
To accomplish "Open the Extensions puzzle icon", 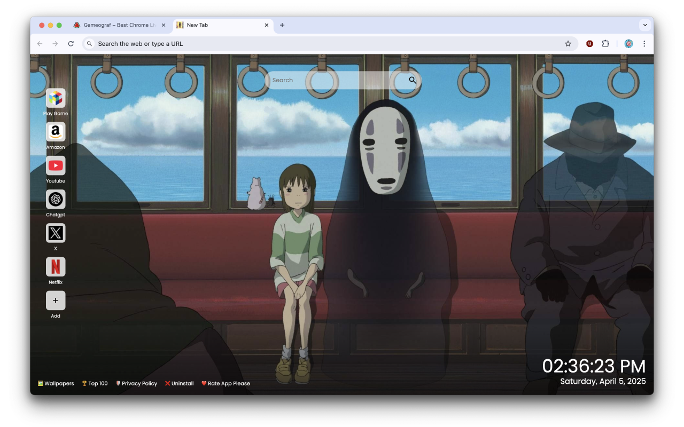I will [x=605, y=44].
